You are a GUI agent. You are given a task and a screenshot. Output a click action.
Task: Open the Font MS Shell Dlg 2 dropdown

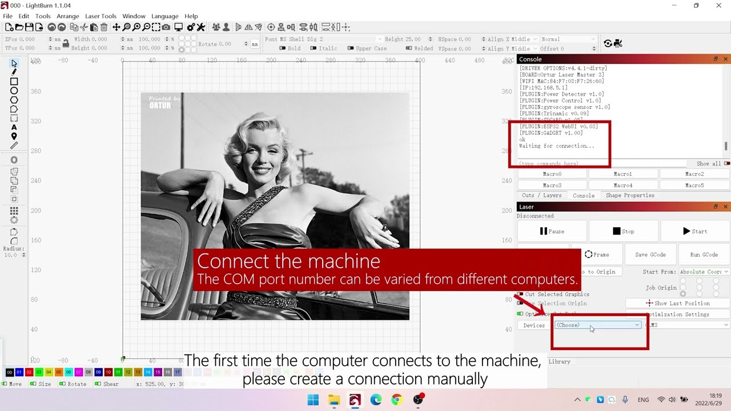pyautogui.click(x=330, y=39)
